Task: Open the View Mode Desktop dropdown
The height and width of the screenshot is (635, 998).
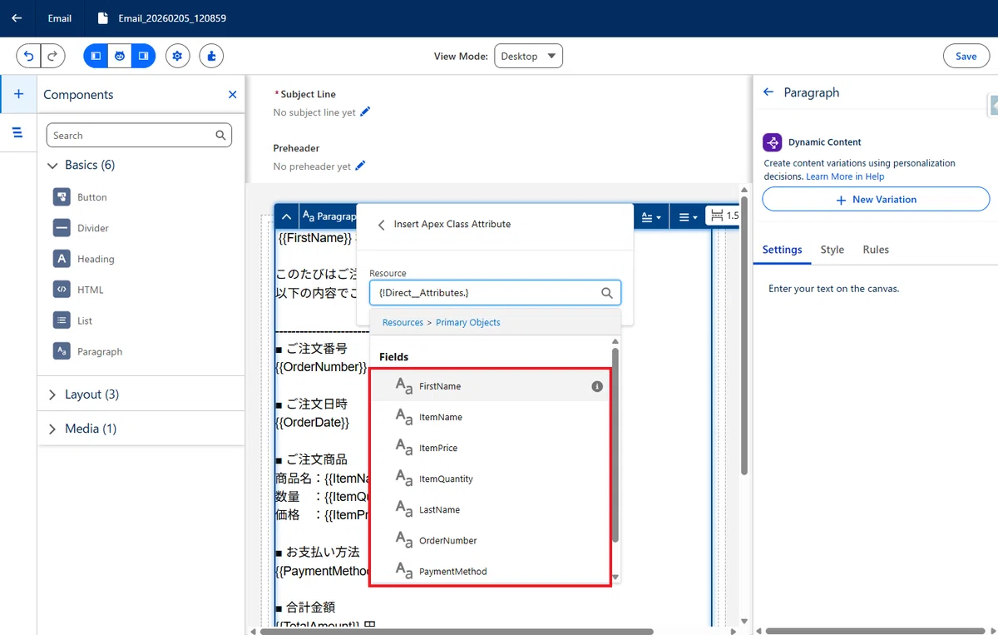Action: point(528,56)
